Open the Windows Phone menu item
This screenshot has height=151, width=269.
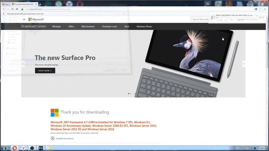pos(144,26)
